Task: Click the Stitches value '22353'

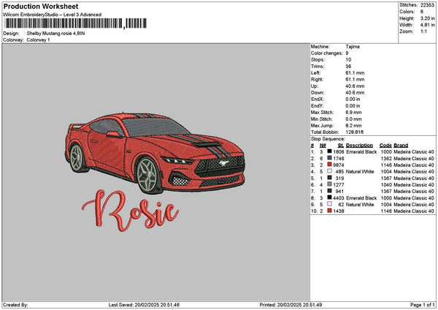Action: point(427,5)
